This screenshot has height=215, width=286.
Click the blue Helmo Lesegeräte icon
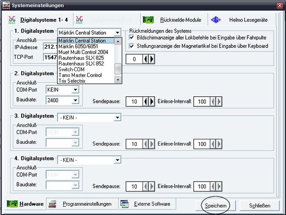[x=216, y=20]
